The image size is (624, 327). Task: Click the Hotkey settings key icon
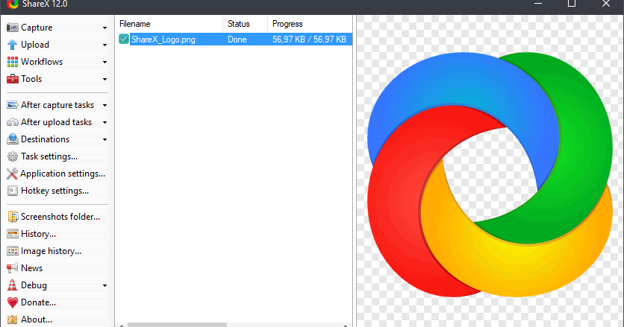pos(13,191)
